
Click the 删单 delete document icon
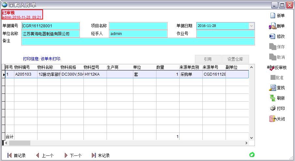273,26
